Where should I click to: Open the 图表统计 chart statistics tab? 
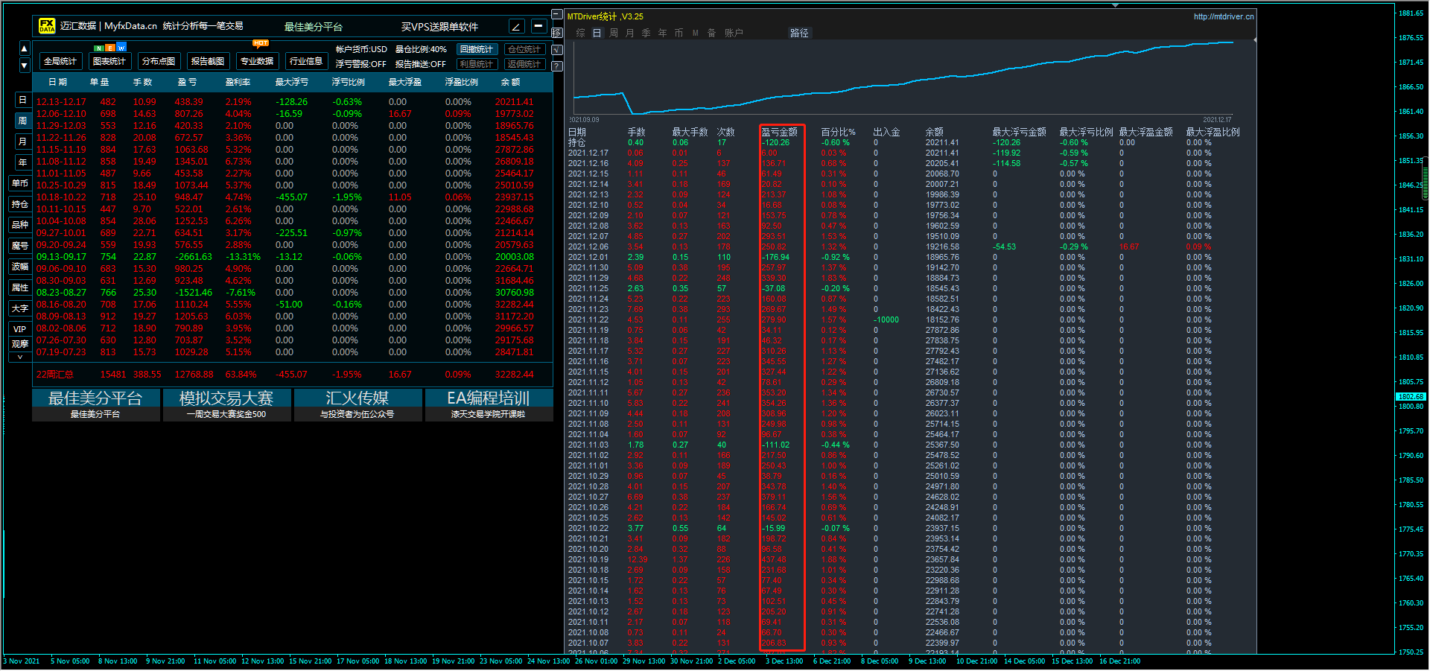(x=109, y=61)
